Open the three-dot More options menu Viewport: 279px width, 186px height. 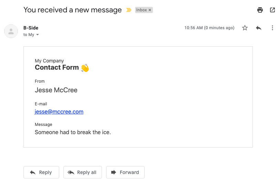[x=272, y=28]
